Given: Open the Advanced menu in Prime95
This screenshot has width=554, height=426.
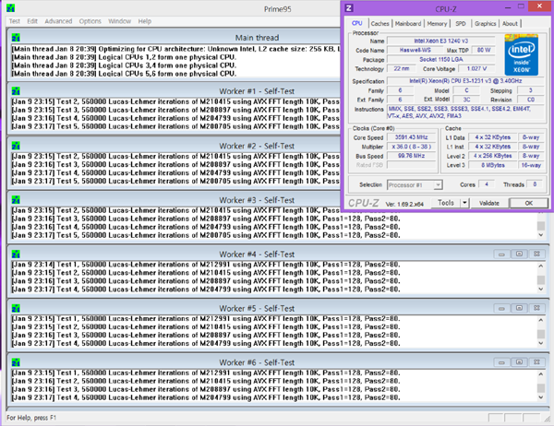Looking at the screenshot, I should (58, 21).
